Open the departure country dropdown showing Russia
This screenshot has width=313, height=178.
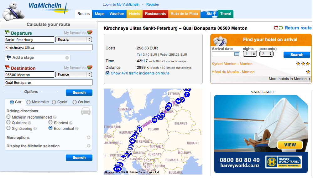pos(74,39)
